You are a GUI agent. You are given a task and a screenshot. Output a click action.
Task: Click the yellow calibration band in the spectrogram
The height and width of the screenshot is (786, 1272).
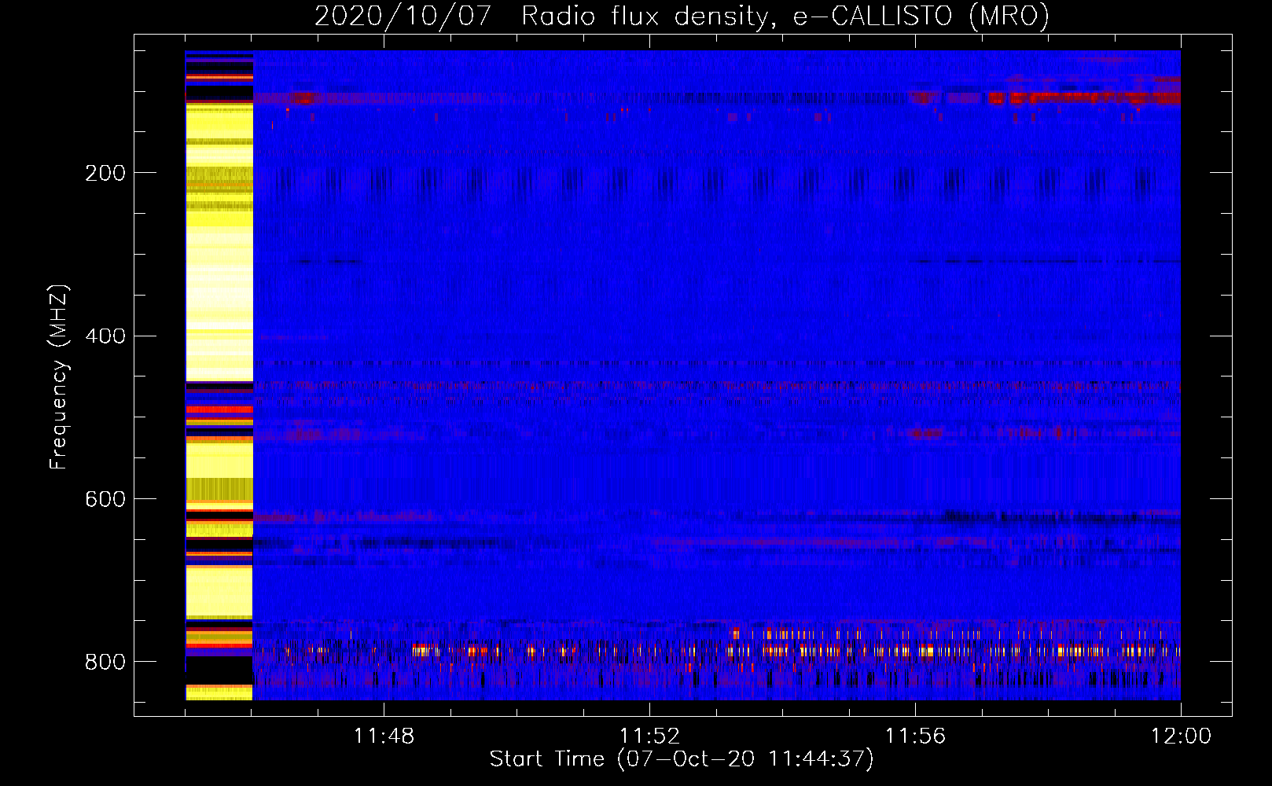219,375
